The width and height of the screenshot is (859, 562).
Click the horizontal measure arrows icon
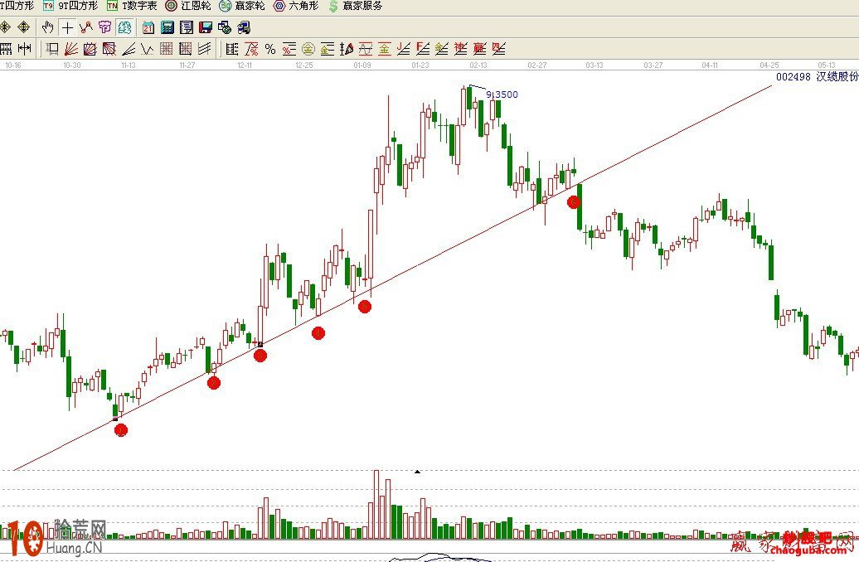click(x=24, y=49)
